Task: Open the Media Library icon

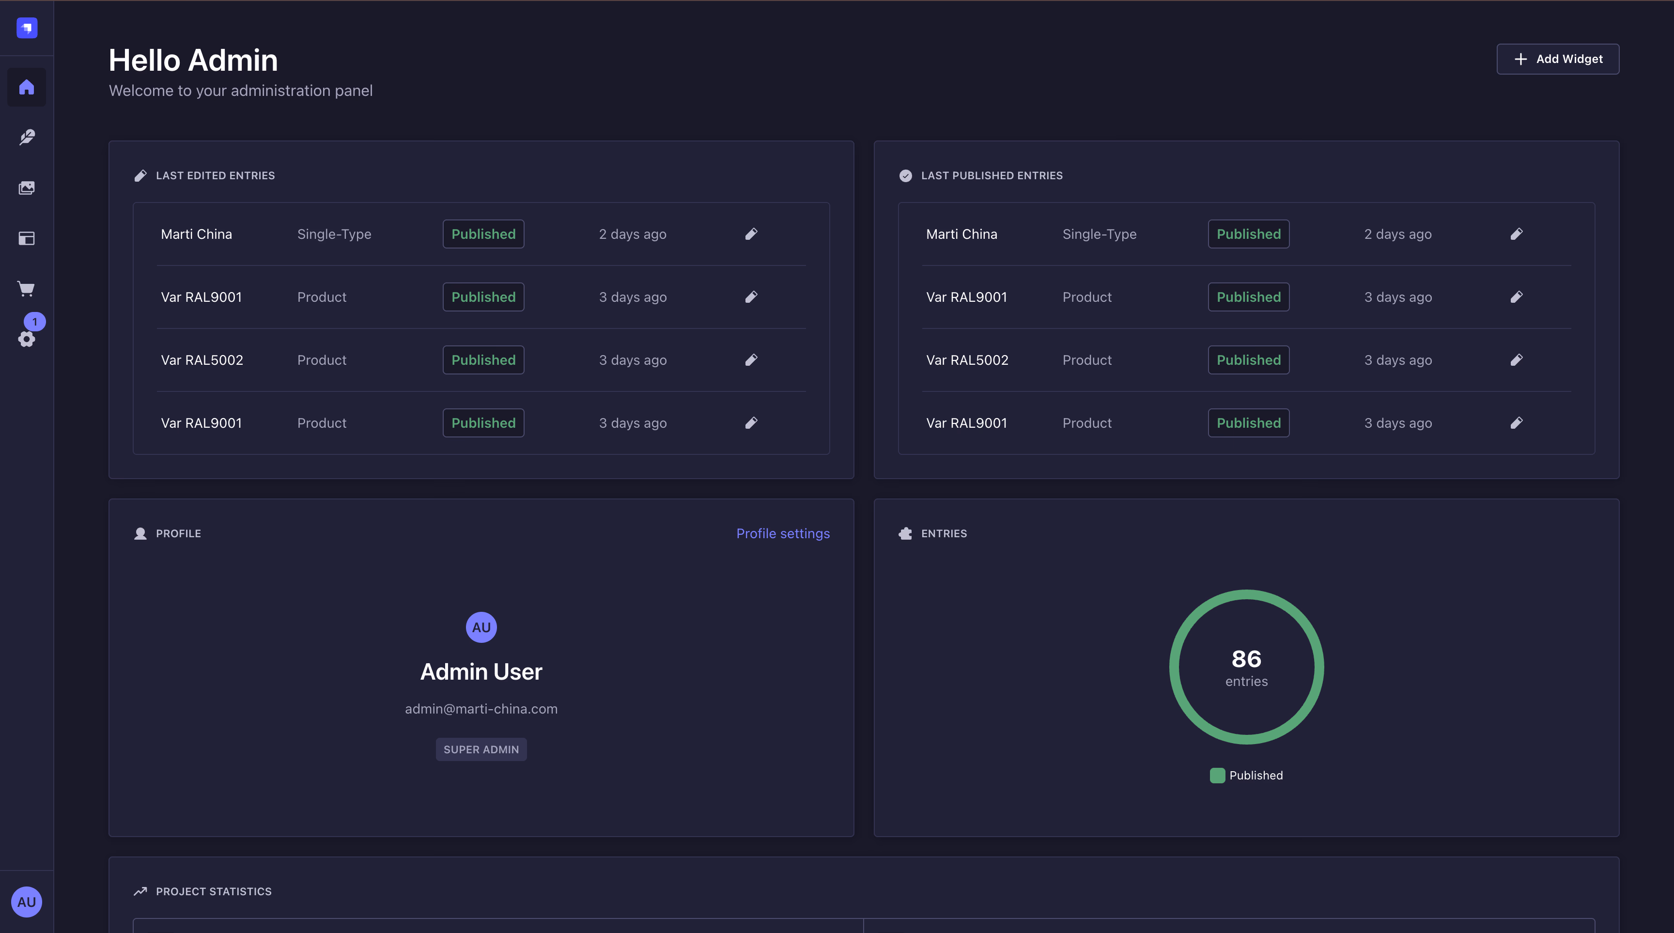Action: click(x=27, y=188)
